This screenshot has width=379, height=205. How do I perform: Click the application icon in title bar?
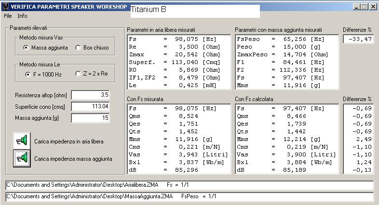click(x=5, y=7)
